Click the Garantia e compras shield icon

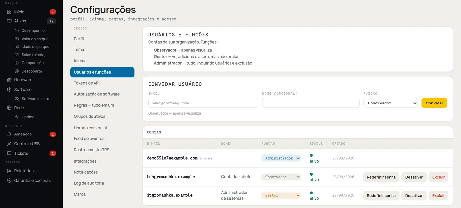pos(9,181)
